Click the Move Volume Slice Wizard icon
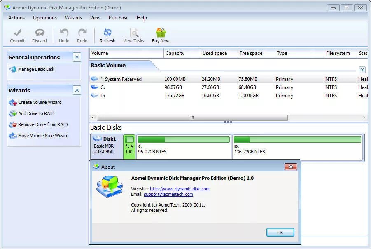 (12, 136)
